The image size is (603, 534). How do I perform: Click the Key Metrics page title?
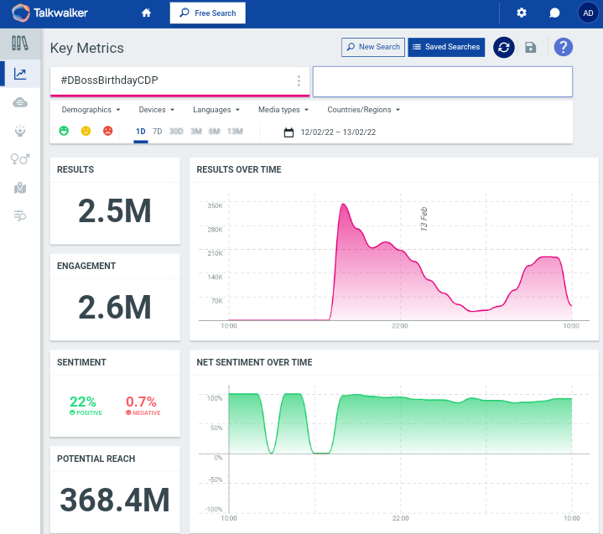87,48
